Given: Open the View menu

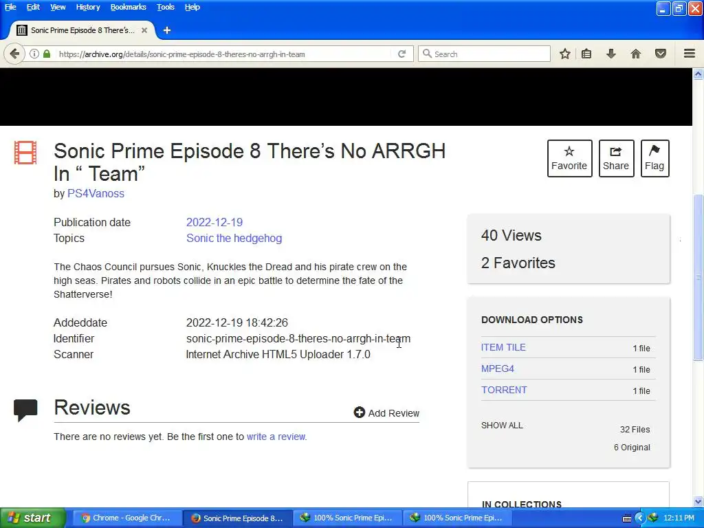Looking at the screenshot, I should [58, 7].
